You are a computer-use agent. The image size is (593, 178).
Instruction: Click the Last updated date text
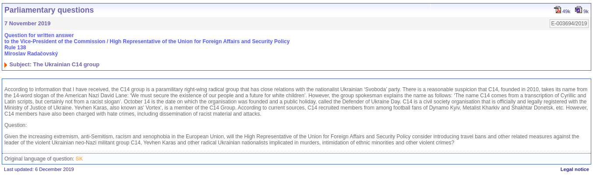[39, 169]
